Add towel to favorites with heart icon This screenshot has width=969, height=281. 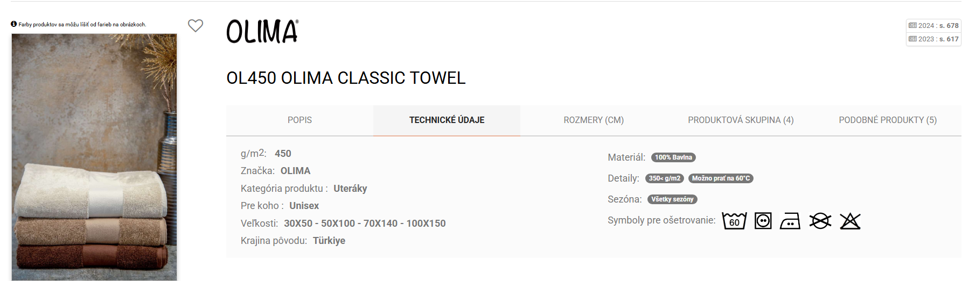point(196,26)
